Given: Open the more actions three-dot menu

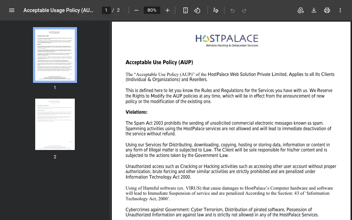Looking at the screenshot, I should [340, 10].
